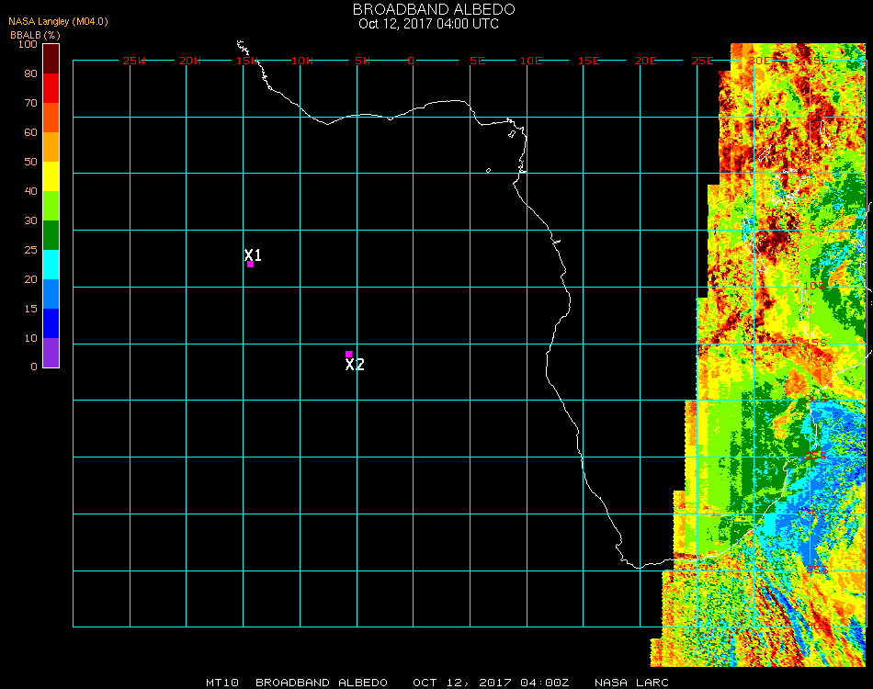Click the MT10 footer text
This screenshot has height=689, width=873.
pos(222,683)
